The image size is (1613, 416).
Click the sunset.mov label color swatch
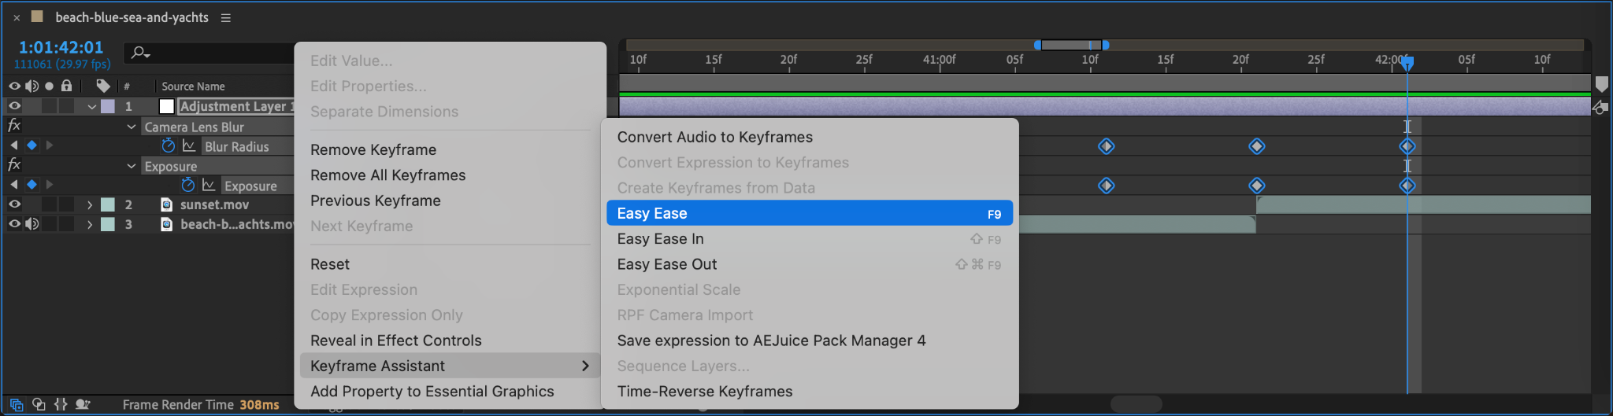click(x=108, y=204)
